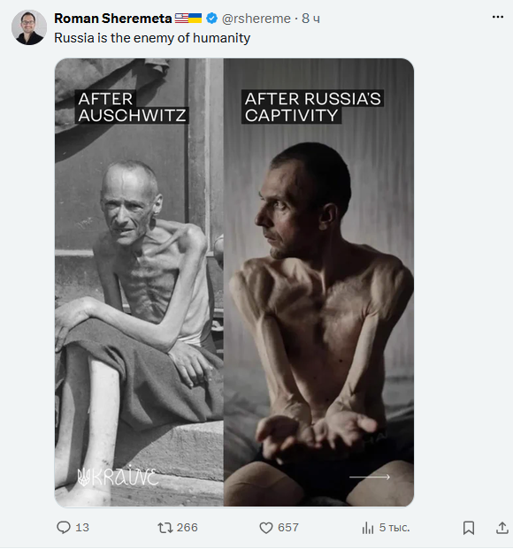The width and height of the screenshot is (513, 549).
Task: Click the 5 тыс. views count
Action: pyautogui.click(x=394, y=527)
